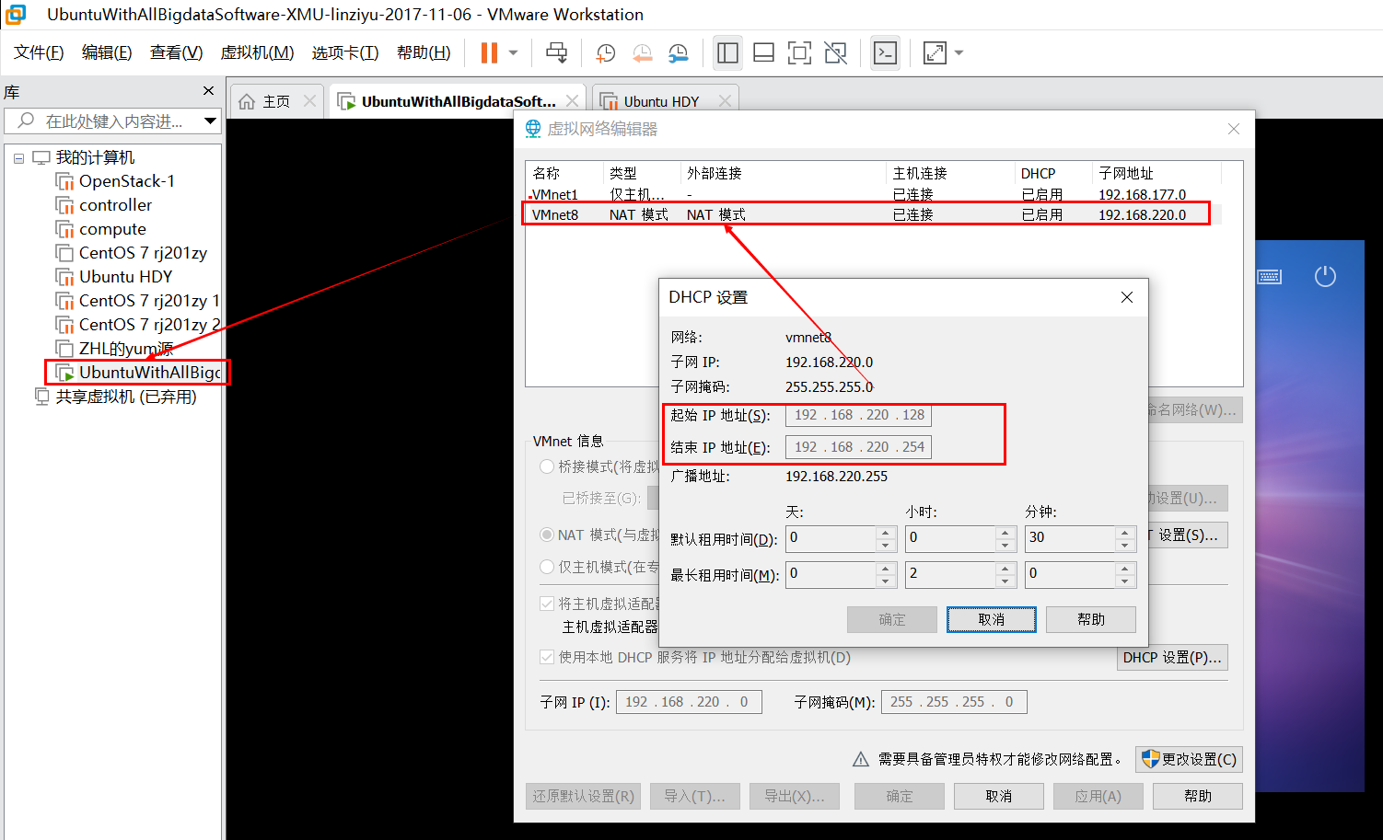The image size is (1383, 840).
Task: Click 取消 in the DHCP 设置 dialog
Action: tap(992, 619)
